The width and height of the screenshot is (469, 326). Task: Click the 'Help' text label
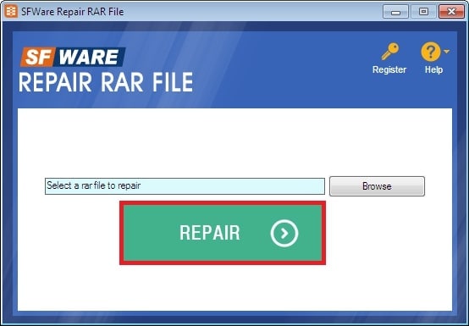[433, 69]
